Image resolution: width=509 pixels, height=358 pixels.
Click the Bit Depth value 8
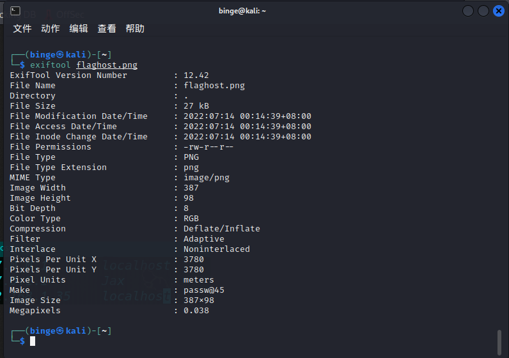pyautogui.click(x=186, y=208)
